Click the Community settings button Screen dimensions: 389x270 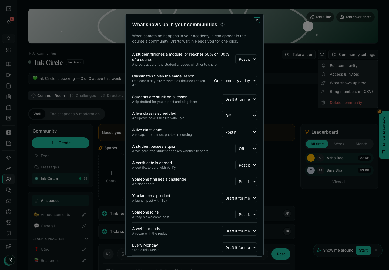click(353, 55)
